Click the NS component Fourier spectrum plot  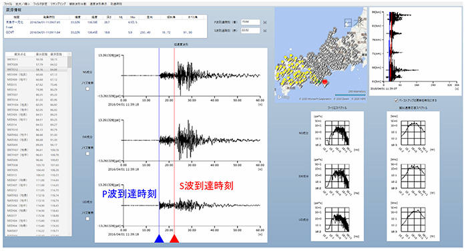pos(337,133)
